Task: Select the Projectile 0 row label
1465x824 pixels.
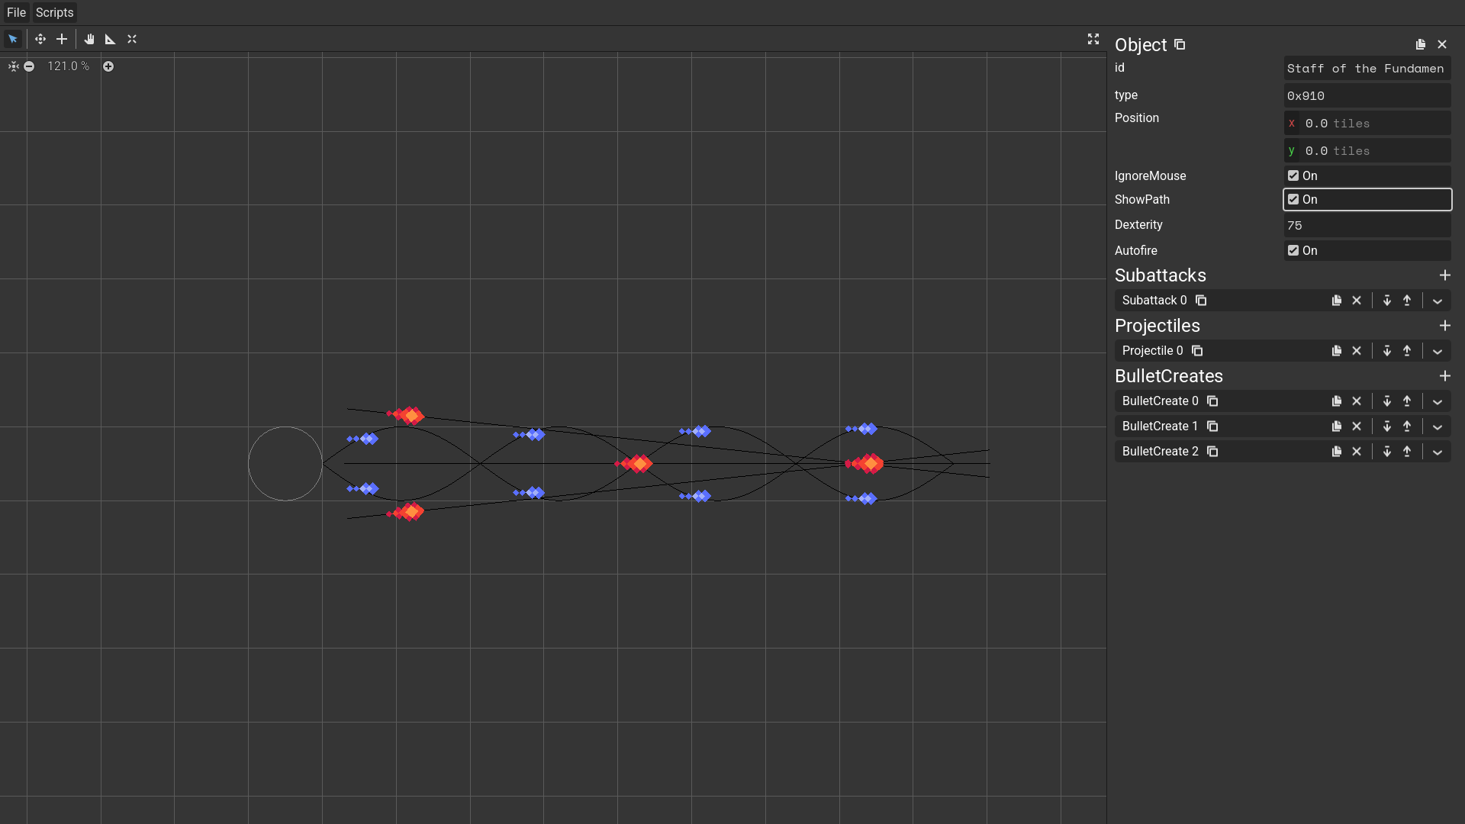Action: click(x=1152, y=351)
